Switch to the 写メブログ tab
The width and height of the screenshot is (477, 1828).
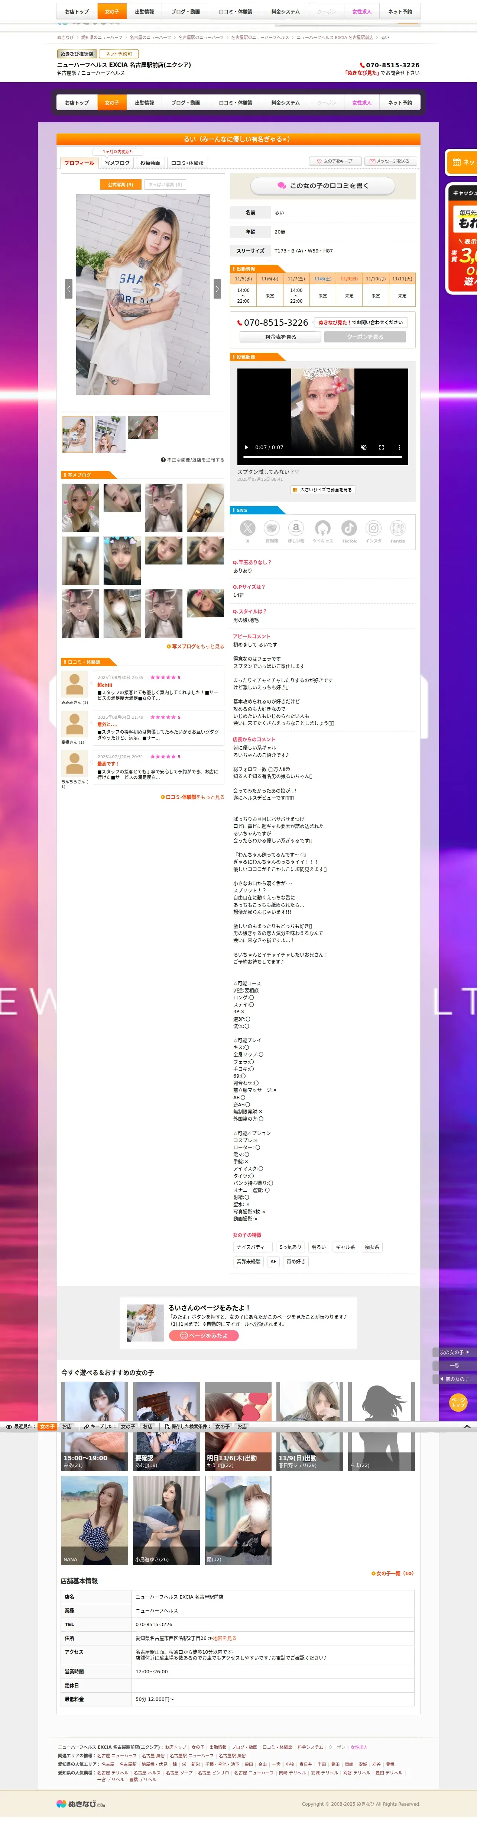(117, 163)
